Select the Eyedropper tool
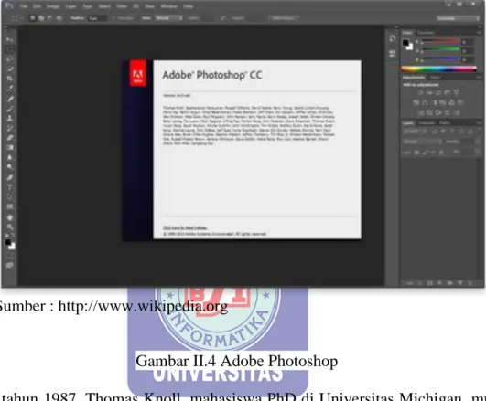Viewport: 486px width, 401px height. click(x=9, y=89)
